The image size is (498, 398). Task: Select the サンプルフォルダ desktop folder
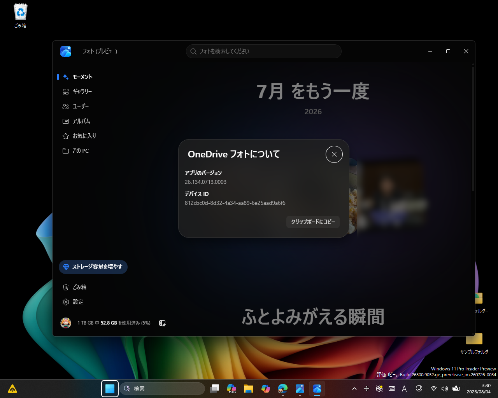[x=474, y=343]
